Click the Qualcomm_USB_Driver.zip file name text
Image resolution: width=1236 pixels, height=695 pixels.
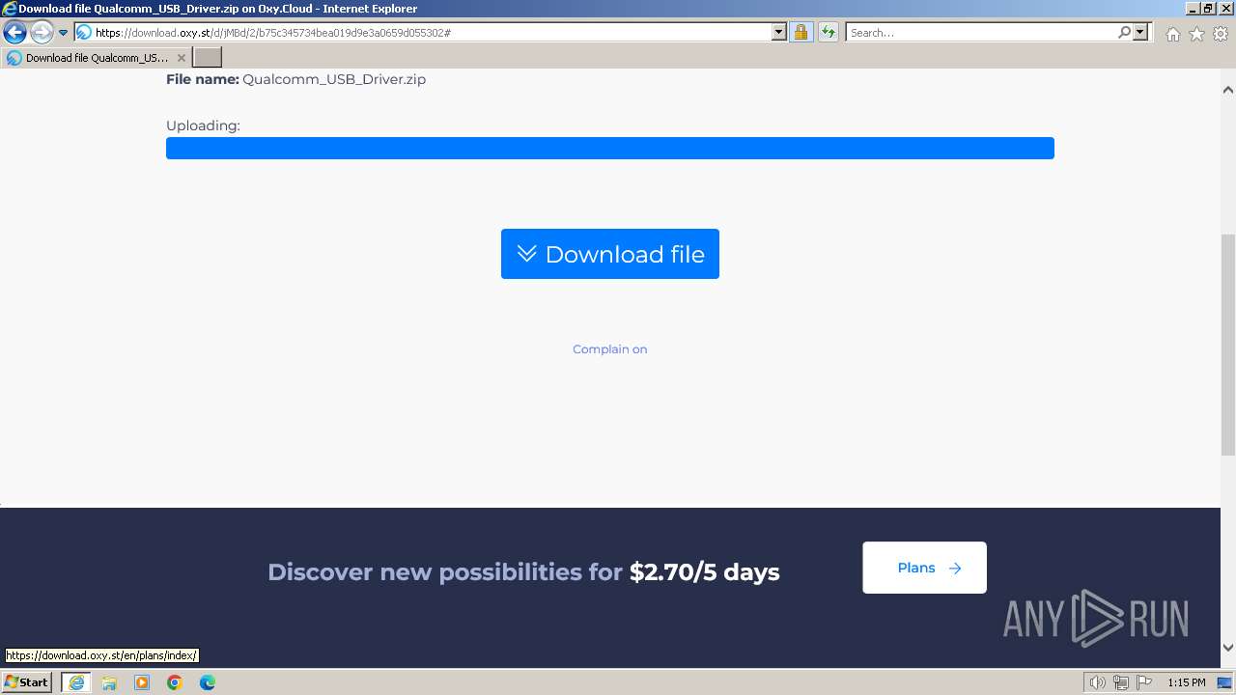334,79
